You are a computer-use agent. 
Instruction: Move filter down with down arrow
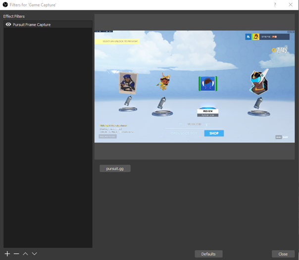tap(34, 254)
